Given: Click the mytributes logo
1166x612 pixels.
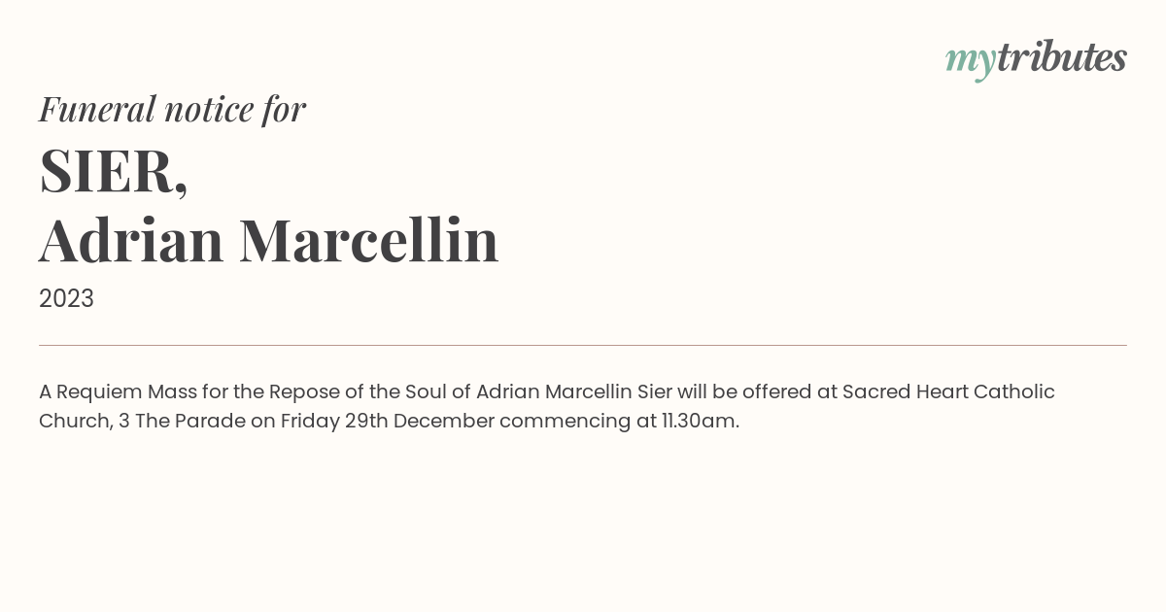Looking at the screenshot, I should pyautogui.click(x=1036, y=59).
